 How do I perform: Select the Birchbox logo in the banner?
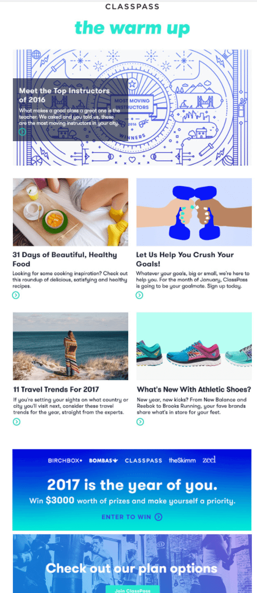[x=65, y=460]
